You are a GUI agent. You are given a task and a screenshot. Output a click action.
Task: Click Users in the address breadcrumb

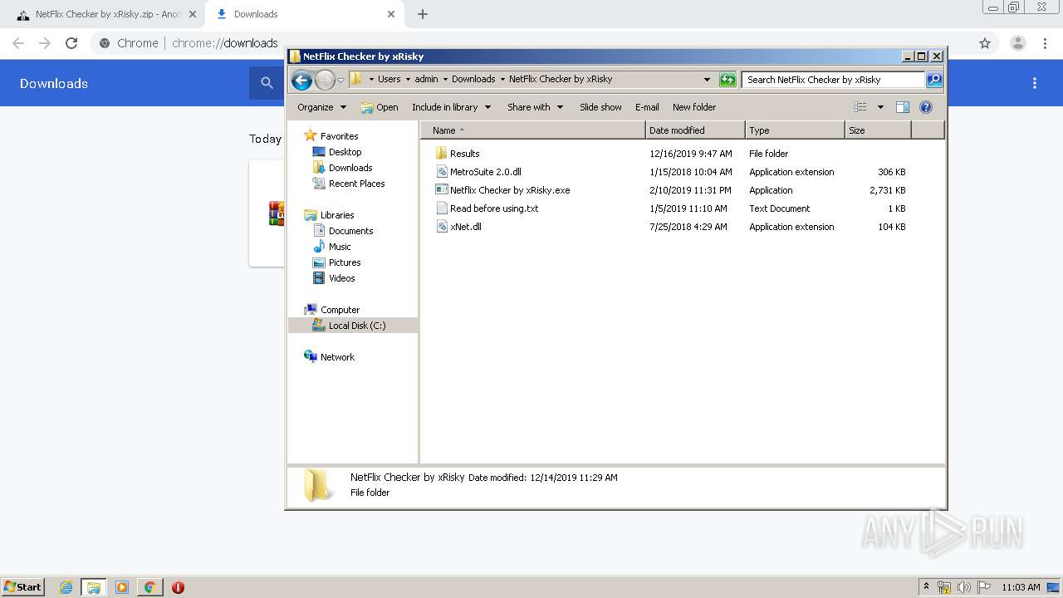tap(389, 80)
